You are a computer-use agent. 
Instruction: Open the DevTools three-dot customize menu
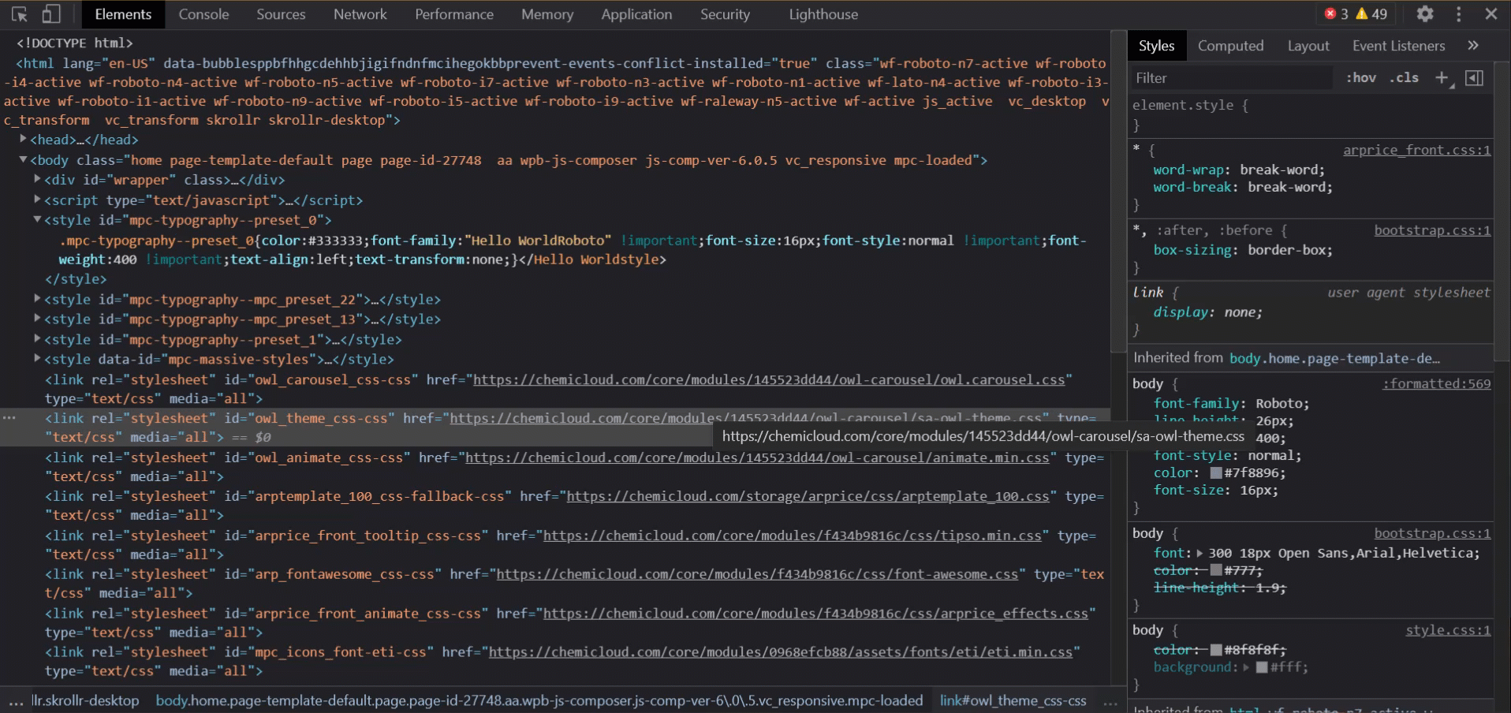point(1458,14)
